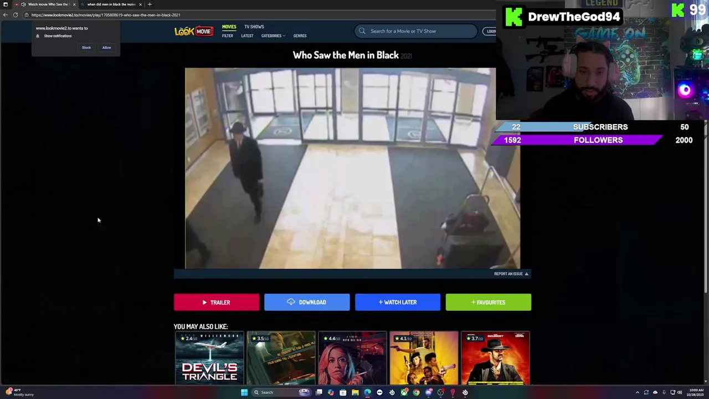This screenshot has height=399, width=709.
Task: Open the recommended movie rated 4.1
Action: (424, 358)
